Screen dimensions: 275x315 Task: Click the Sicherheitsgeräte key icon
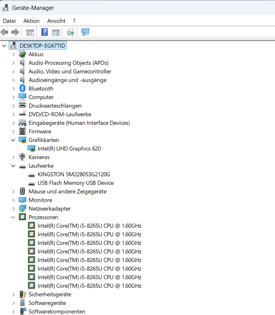tap(23, 294)
